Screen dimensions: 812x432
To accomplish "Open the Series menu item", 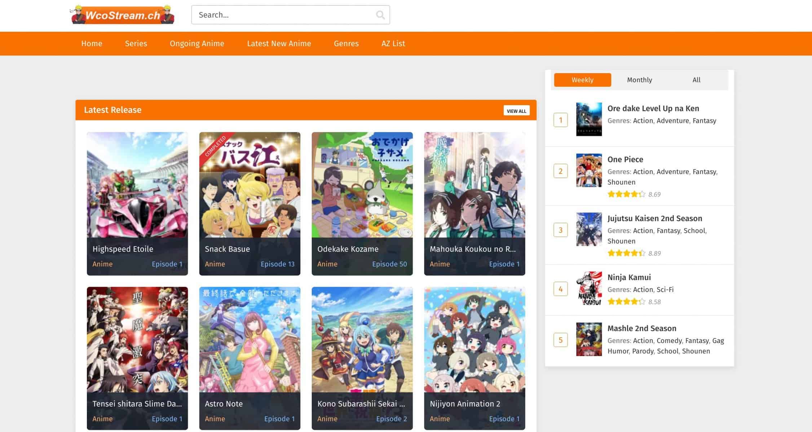I will coord(136,44).
